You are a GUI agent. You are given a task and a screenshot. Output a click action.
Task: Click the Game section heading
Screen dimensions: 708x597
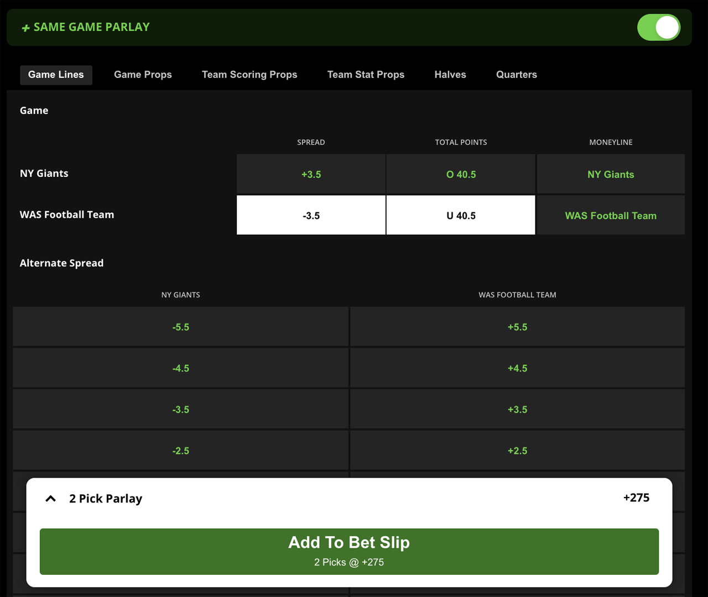[34, 111]
